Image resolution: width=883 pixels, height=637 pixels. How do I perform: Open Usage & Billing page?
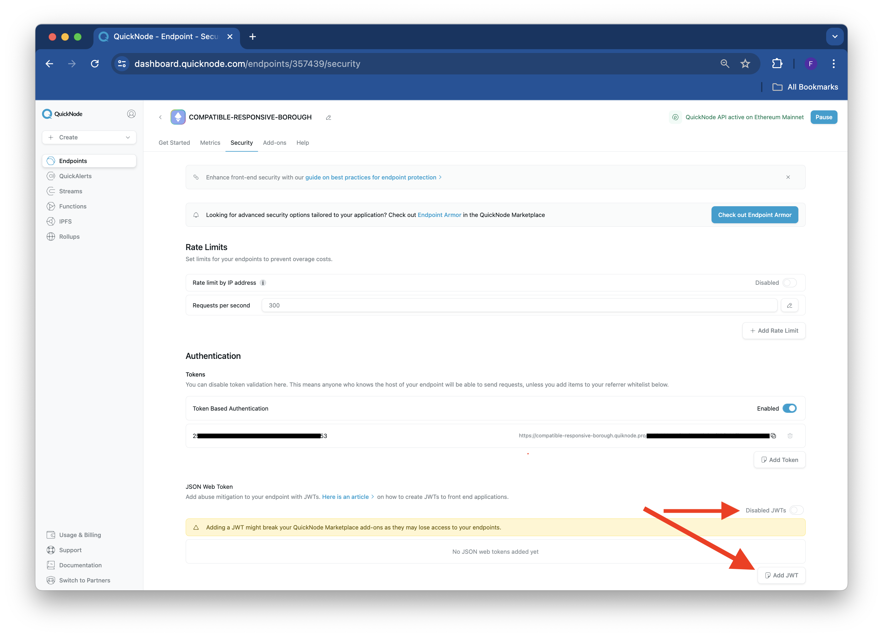74,535
